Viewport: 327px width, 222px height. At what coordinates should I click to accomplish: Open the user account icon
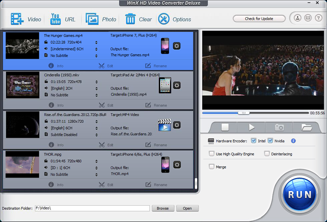click(x=298, y=18)
